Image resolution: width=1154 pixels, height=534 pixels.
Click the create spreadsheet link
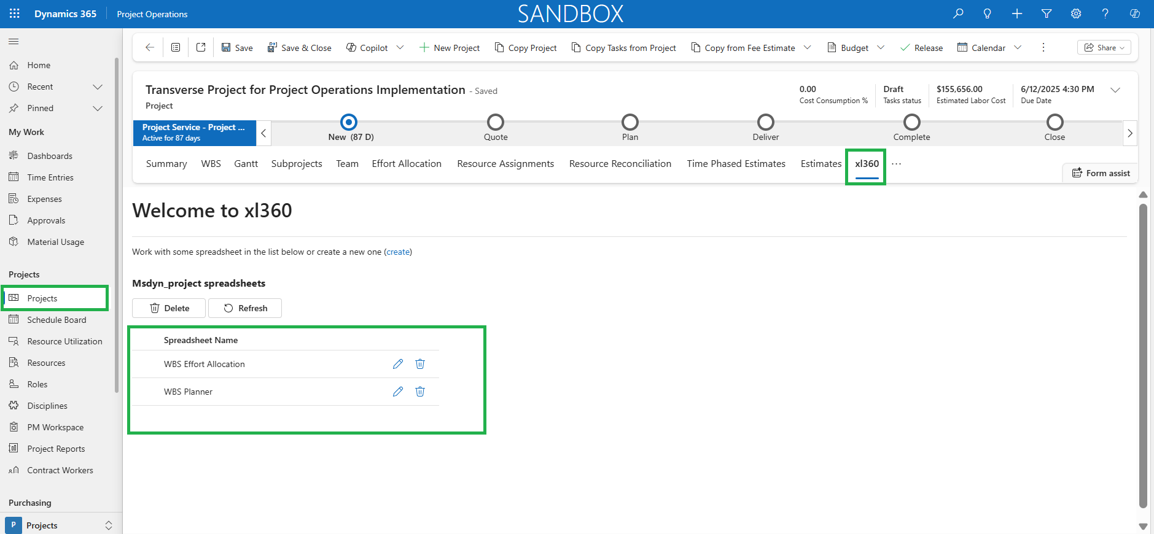[x=398, y=252]
